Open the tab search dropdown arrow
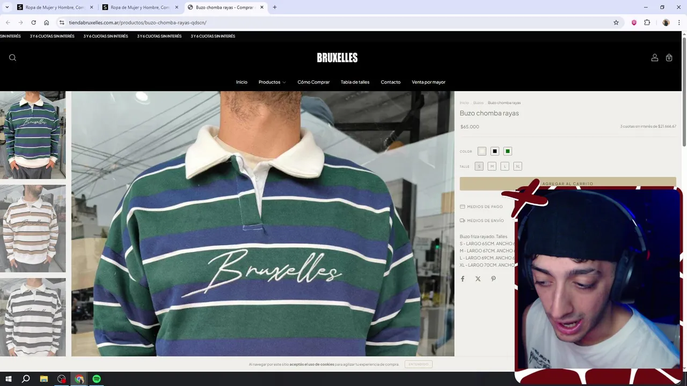Screen dimensions: 687x386 point(7,8)
